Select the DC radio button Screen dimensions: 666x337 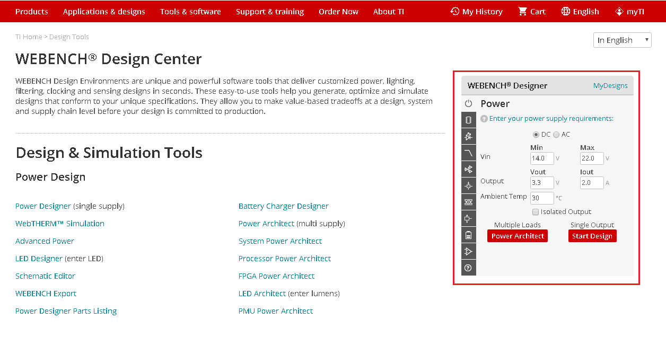536,135
